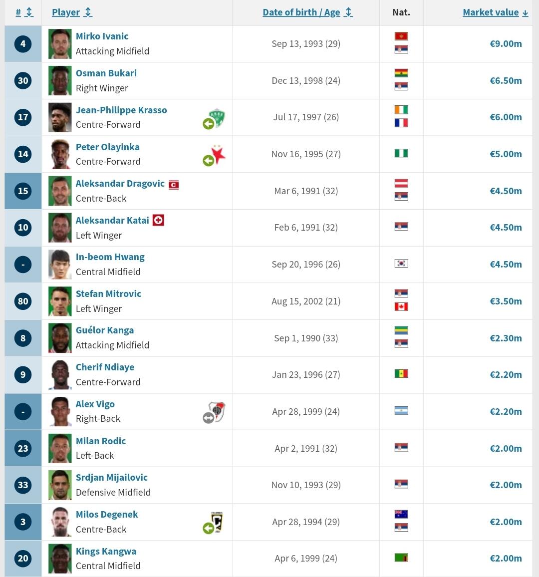Click captain armband icon next to Dragovic
The width and height of the screenshot is (539, 577).
pos(174,185)
